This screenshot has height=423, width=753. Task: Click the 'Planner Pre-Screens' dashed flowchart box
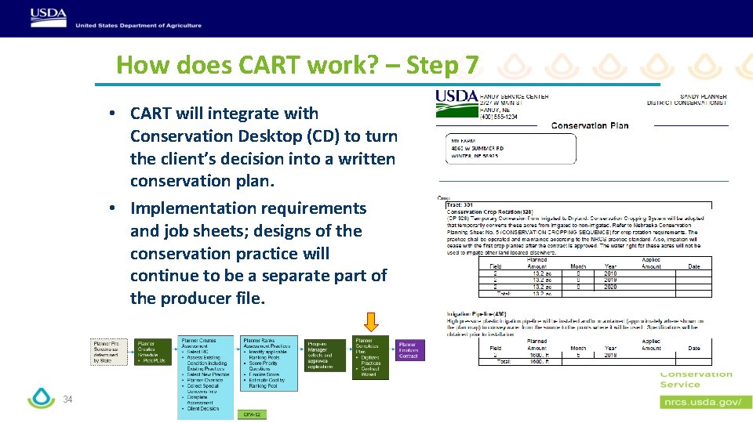tap(109, 352)
